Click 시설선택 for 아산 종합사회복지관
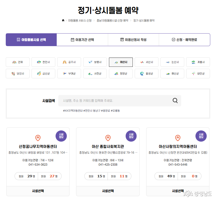The image size is (216, 200). click(108, 191)
